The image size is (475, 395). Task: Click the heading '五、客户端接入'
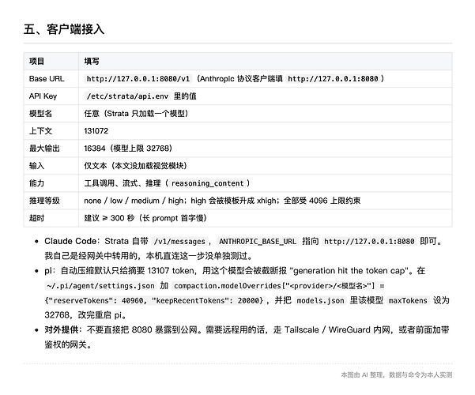[64, 29]
